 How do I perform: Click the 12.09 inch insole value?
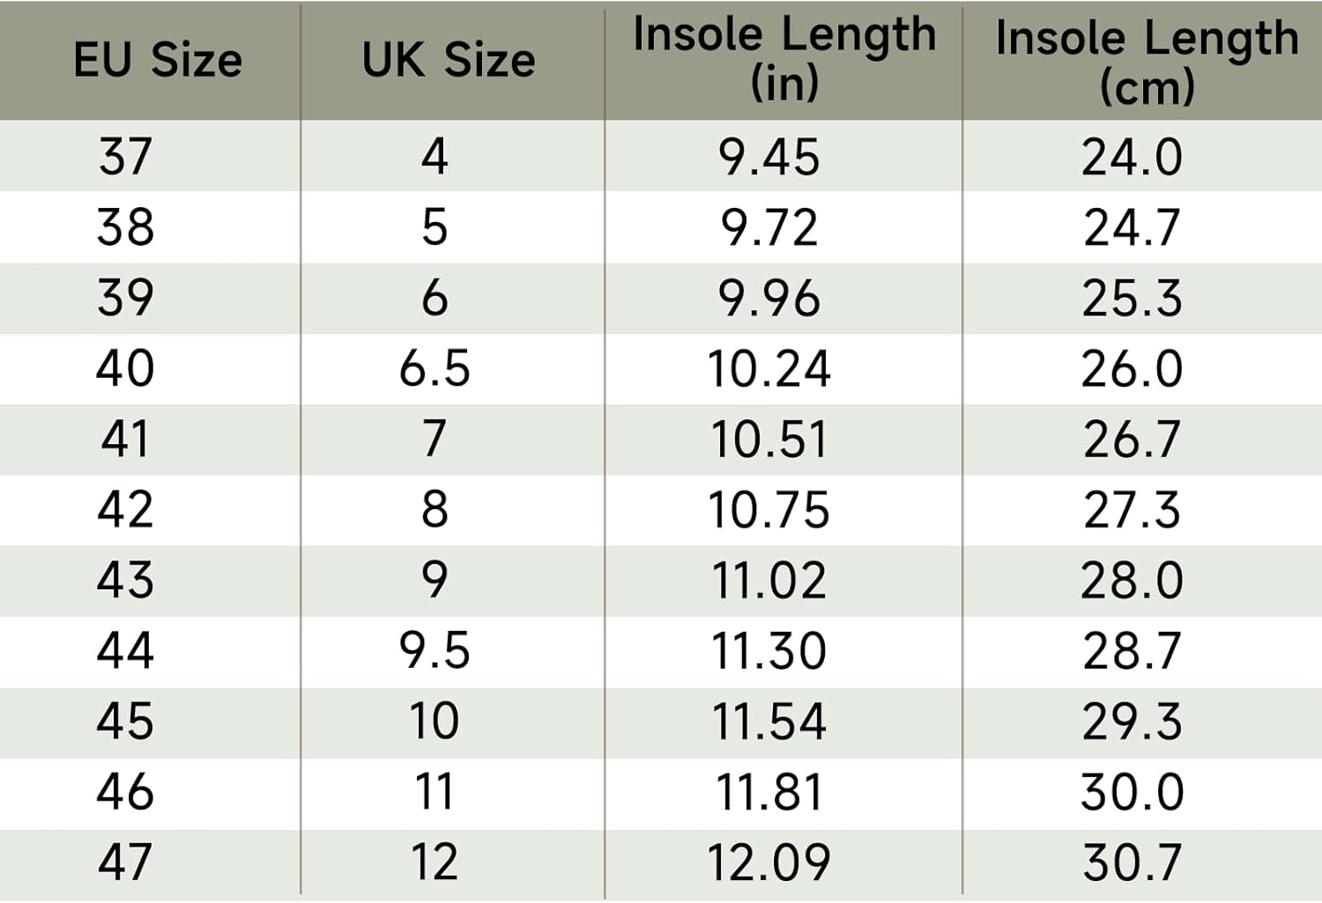tap(769, 862)
